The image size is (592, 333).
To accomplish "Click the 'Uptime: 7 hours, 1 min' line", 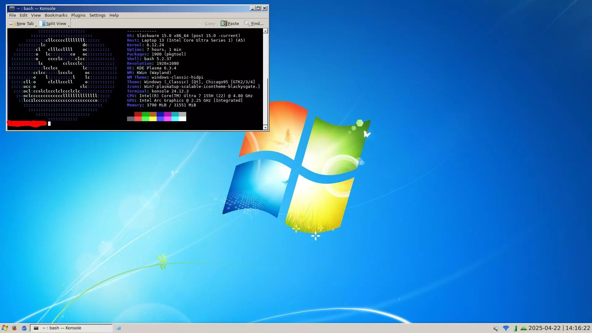I will point(154,50).
